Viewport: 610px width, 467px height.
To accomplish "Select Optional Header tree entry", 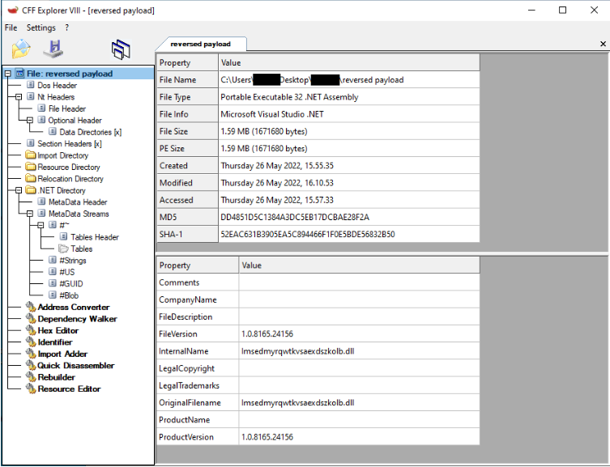I will click(75, 120).
